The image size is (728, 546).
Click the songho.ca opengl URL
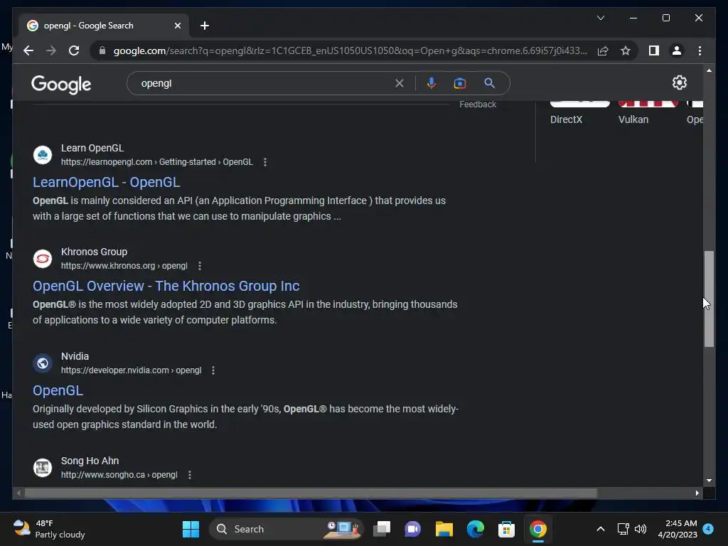[119, 475]
